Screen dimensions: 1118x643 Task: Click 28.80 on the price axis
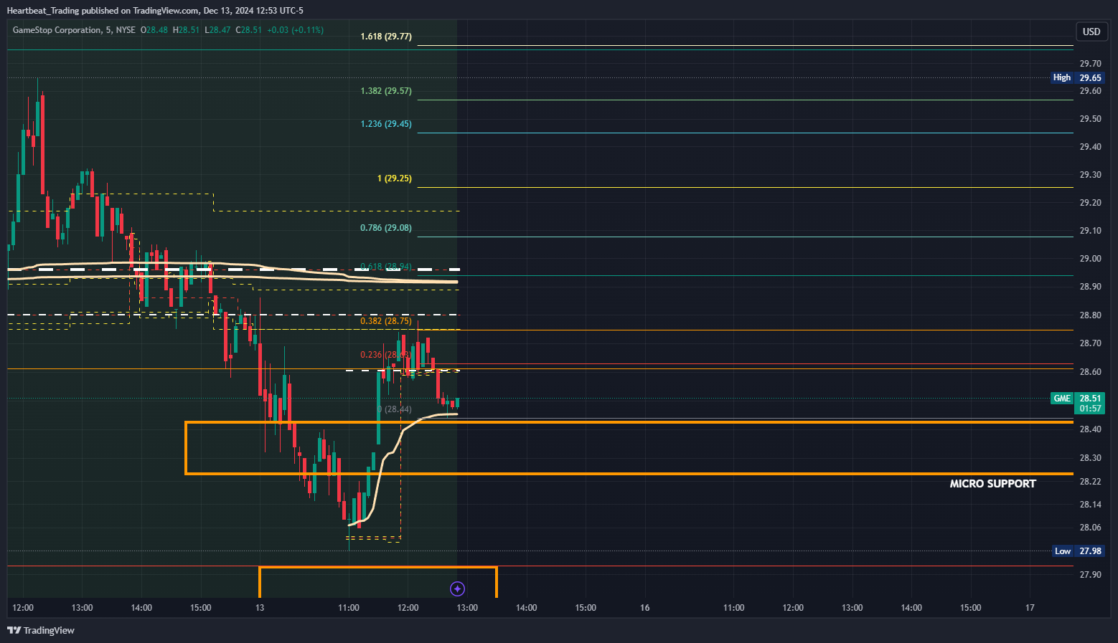(x=1090, y=315)
